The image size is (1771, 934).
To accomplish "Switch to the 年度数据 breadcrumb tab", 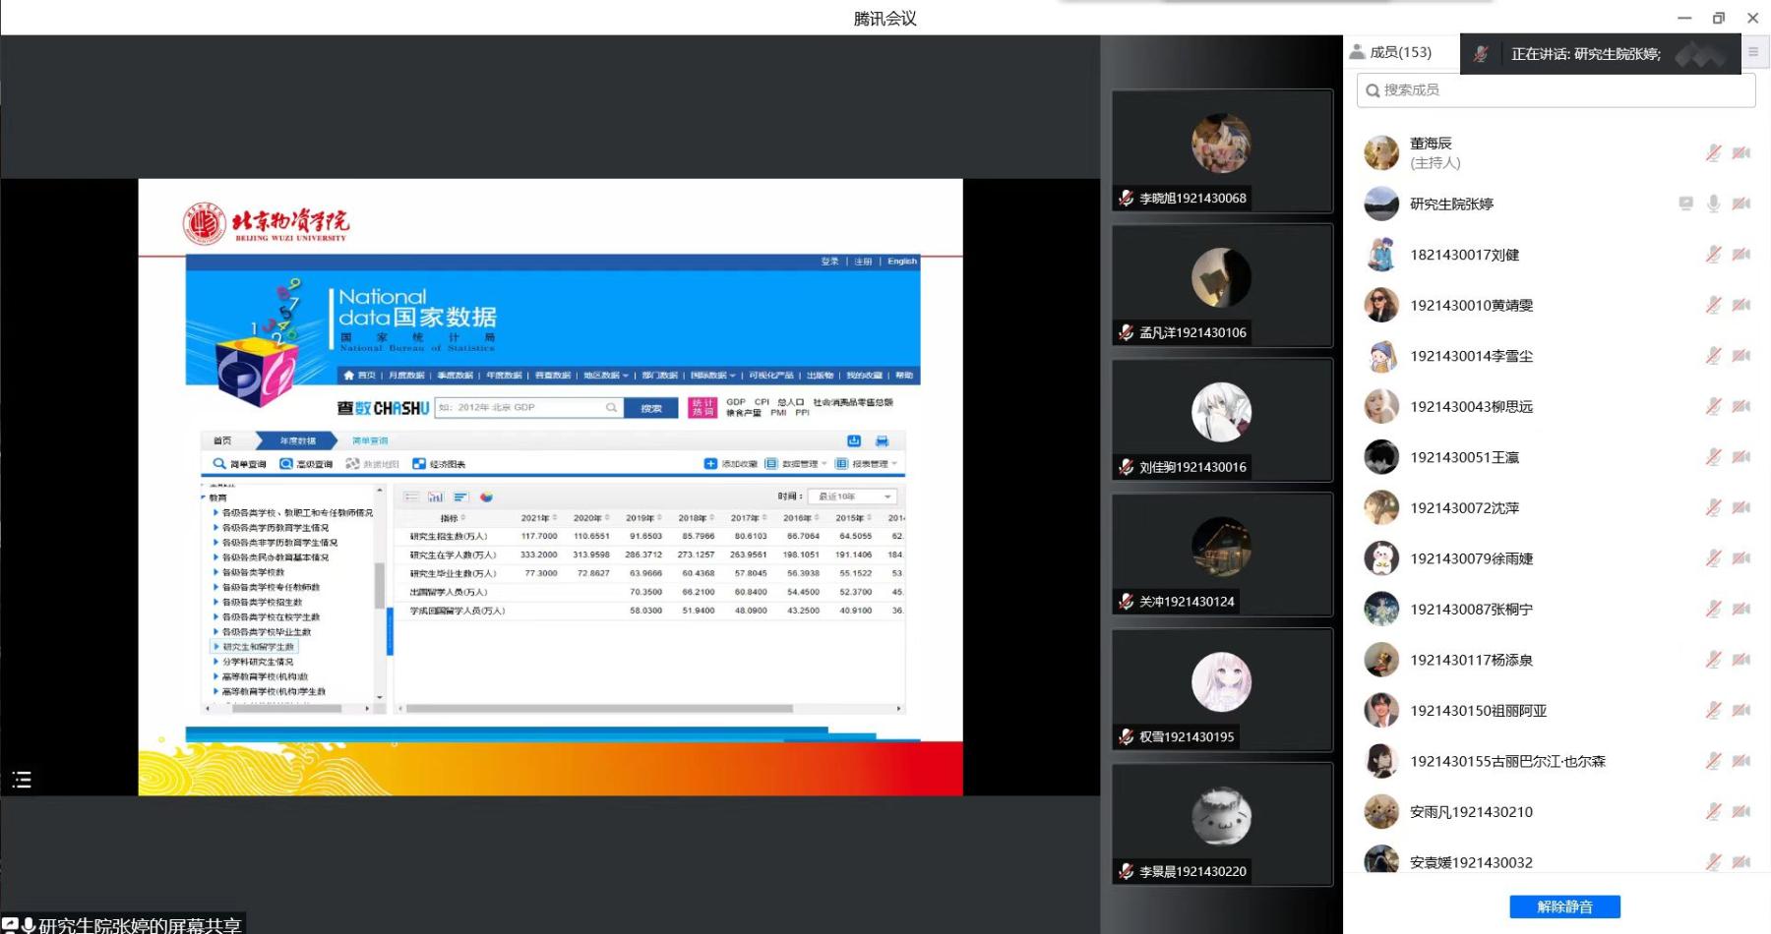I will point(297,441).
